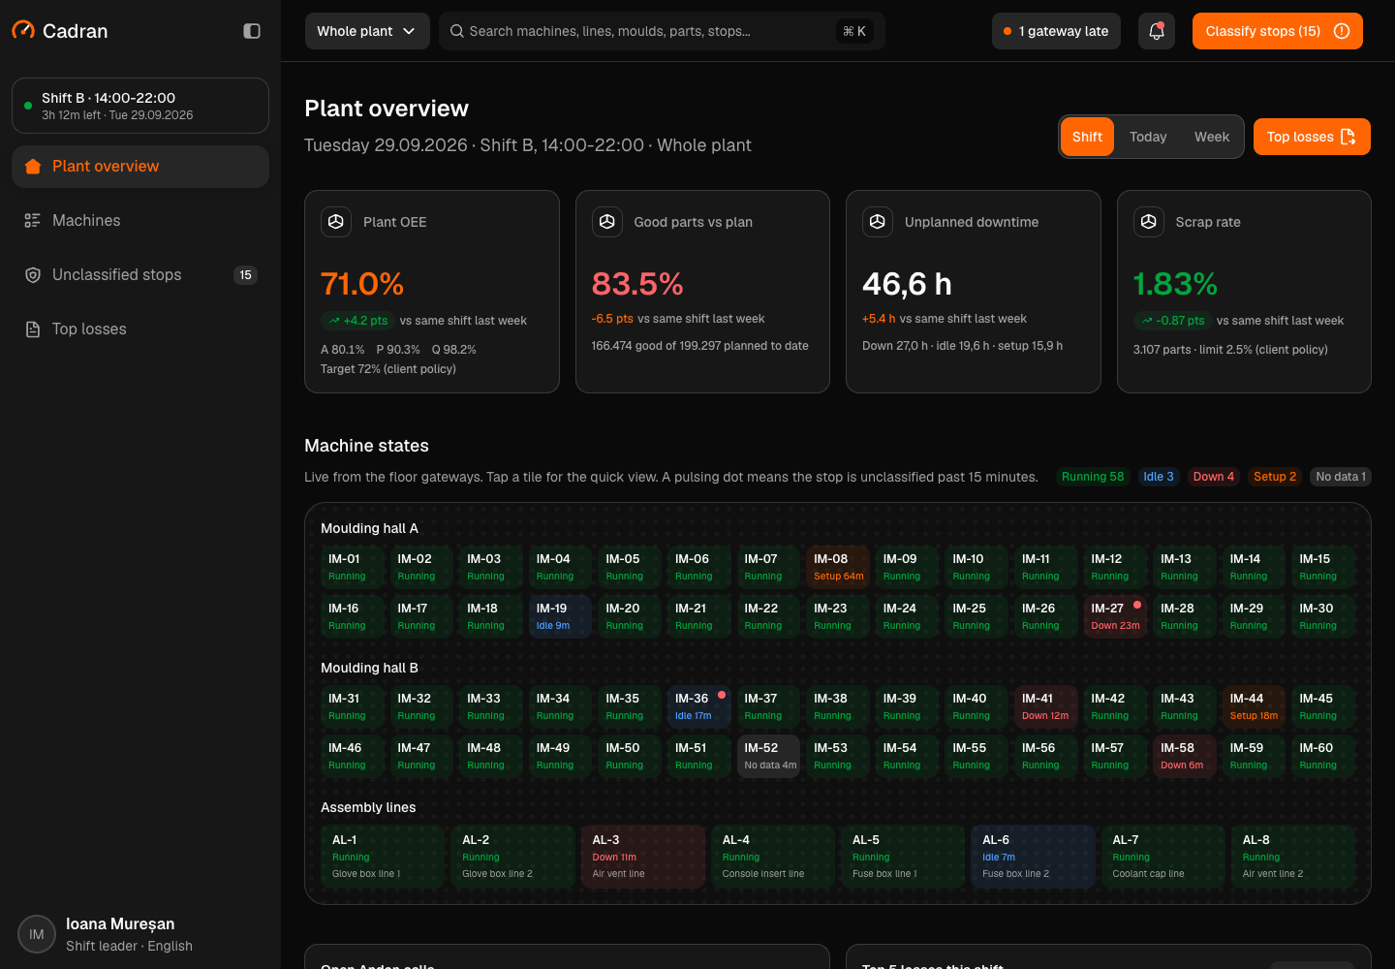Open AL-6 Fuse box line 2 tile
1395x969 pixels.
tap(1034, 857)
